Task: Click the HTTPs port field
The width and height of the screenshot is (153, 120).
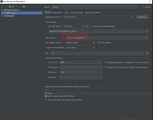Action: coord(81,67)
